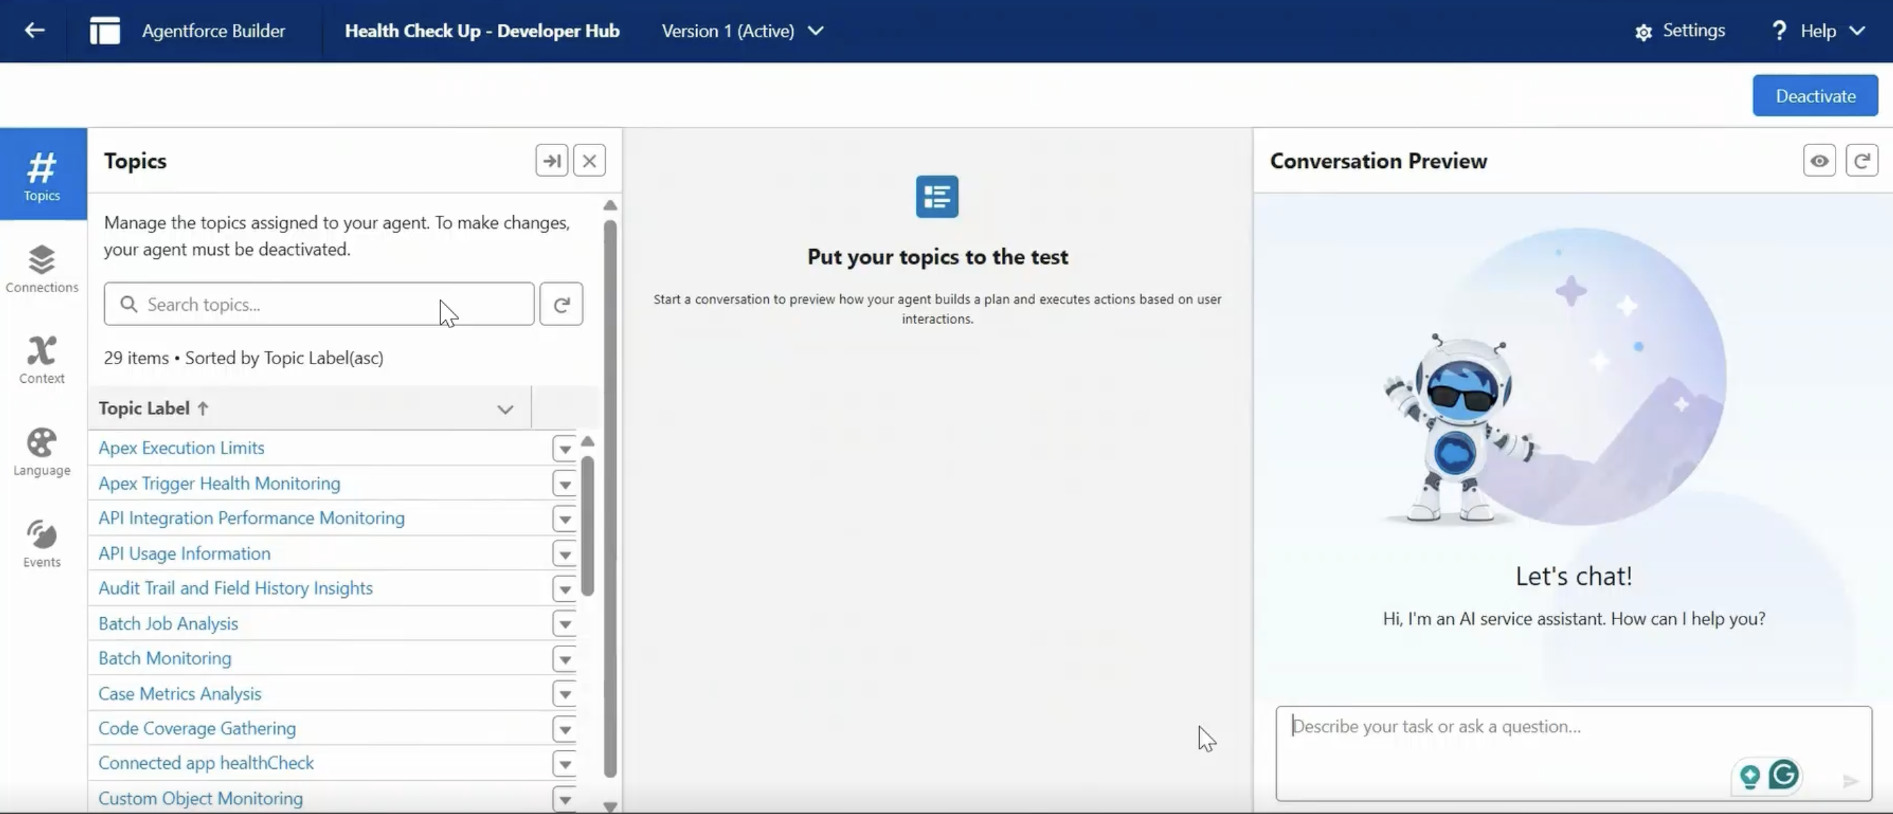Open the Batch Job Analysis topic
This screenshot has width=1893, height=814.
(168, 624)
